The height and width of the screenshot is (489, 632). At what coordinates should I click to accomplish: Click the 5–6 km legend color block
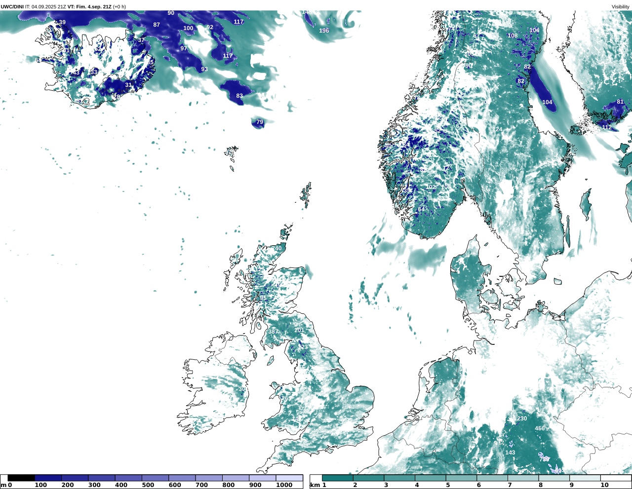[x=461, y=478]
